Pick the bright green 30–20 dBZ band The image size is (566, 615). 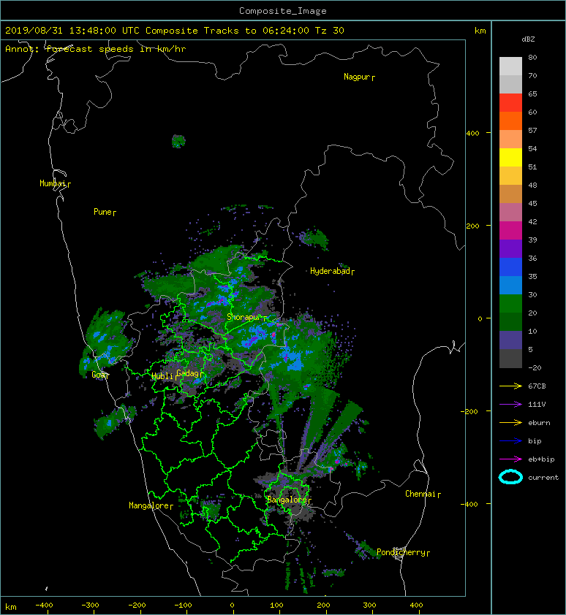(510, 304)
